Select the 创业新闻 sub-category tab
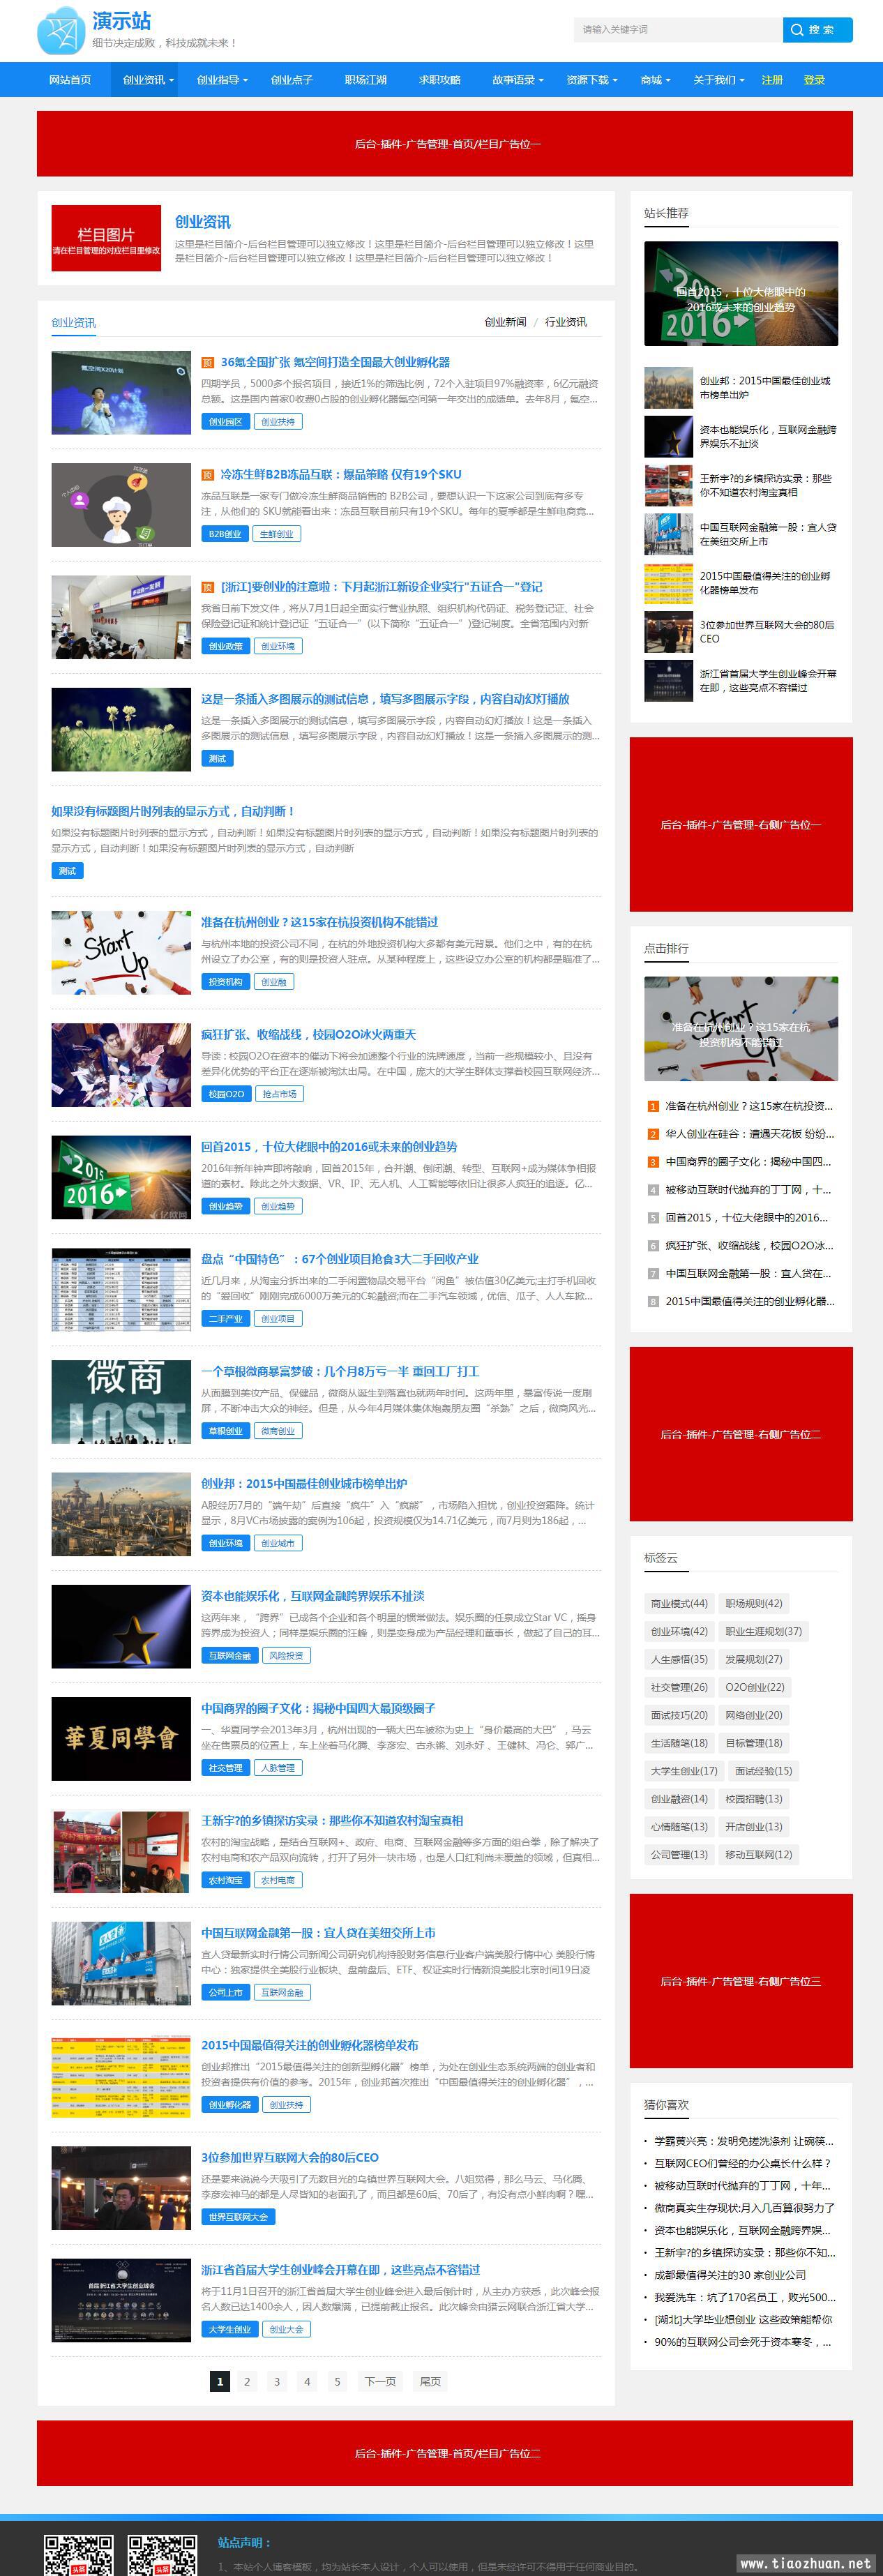The height and width of the screenshot is (2576, 883). point(505,322)
